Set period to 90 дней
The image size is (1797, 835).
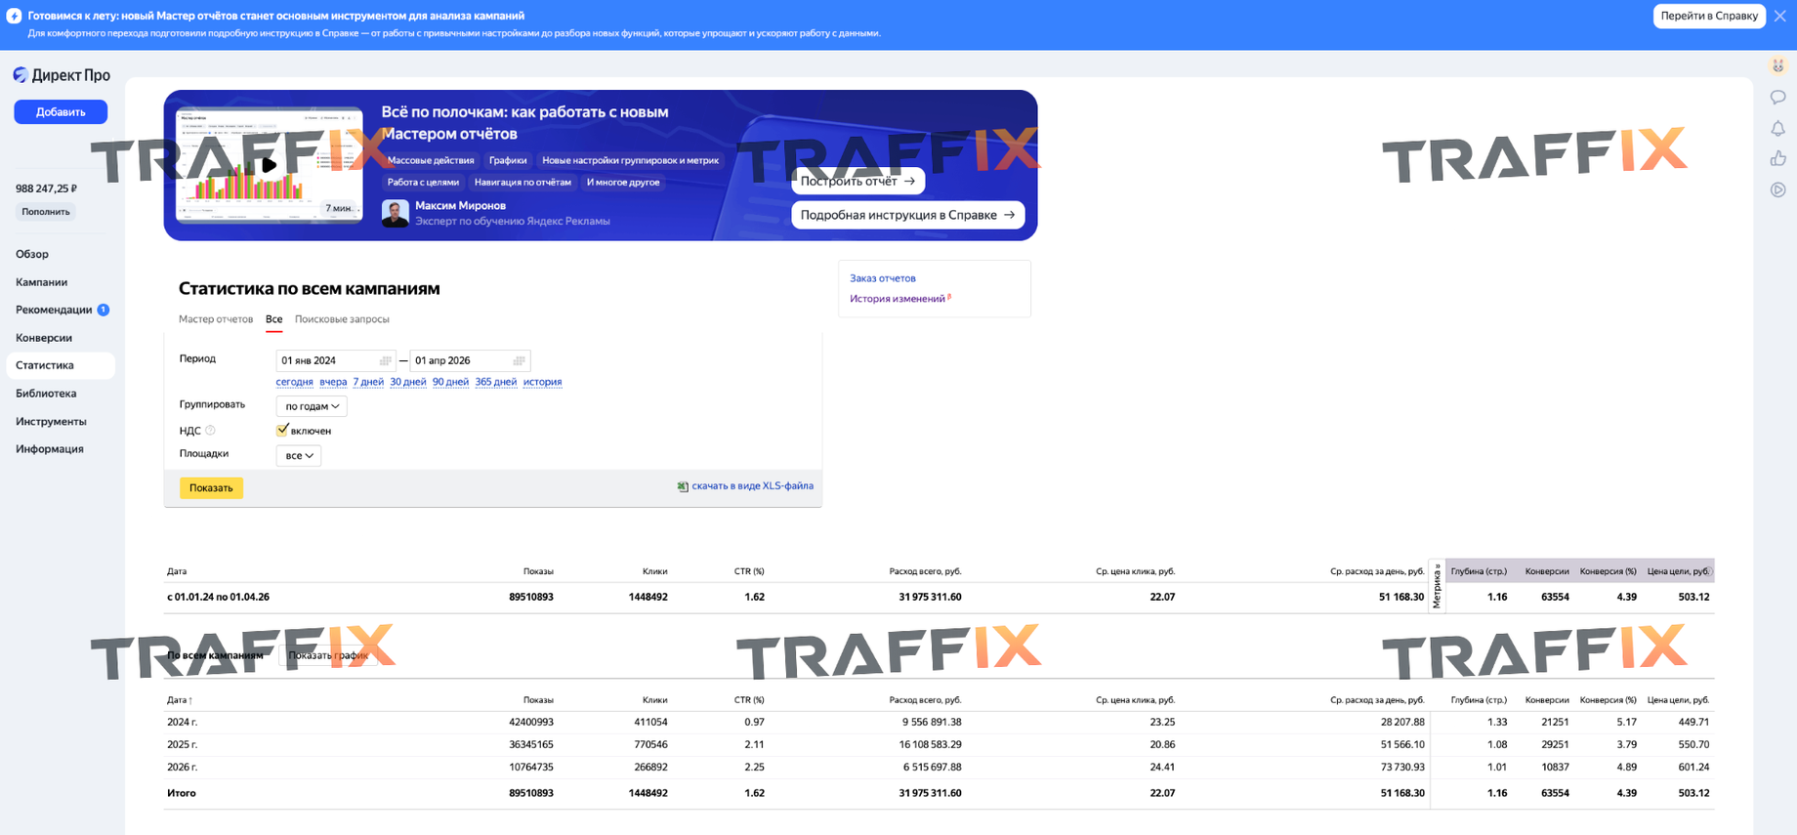(x=450, y=382)
